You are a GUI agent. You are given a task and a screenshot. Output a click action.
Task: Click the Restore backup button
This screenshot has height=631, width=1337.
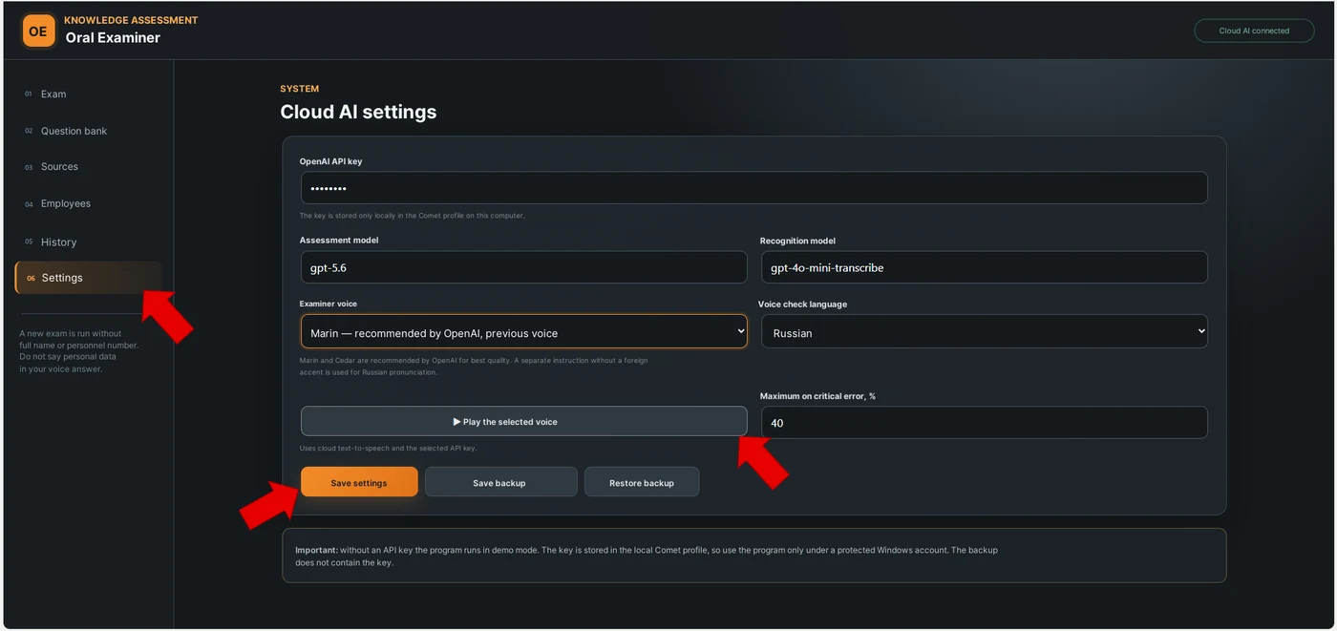642,482
